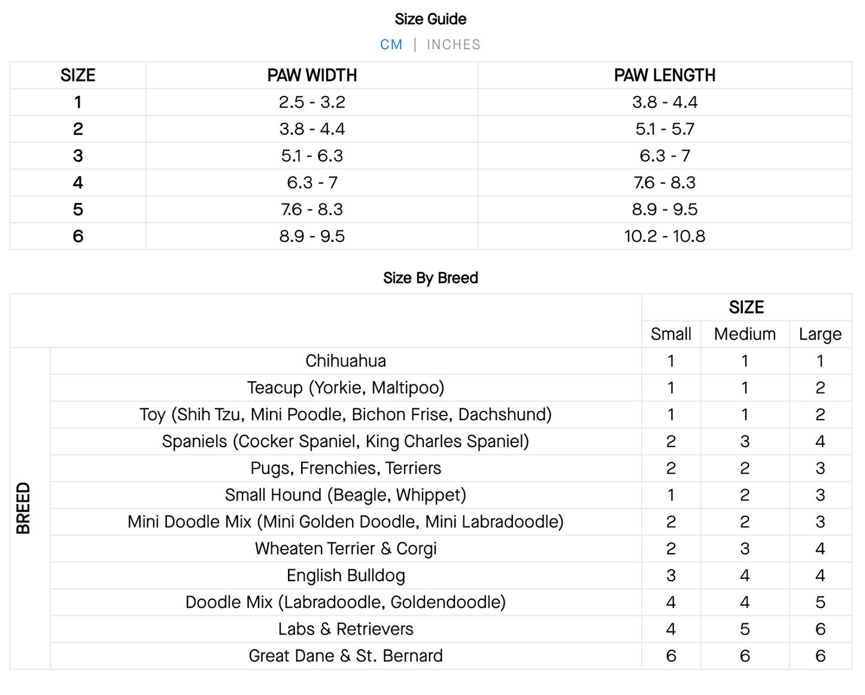Switch size guide units to CM
This screenshot has width=865, height=695.
tap(391, 45)
